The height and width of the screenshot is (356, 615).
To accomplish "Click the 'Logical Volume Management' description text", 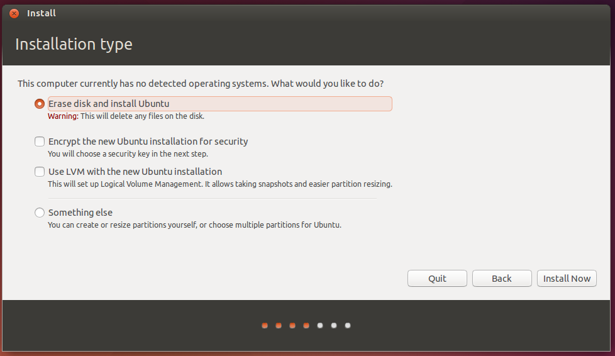I will [x=220, y=184].
